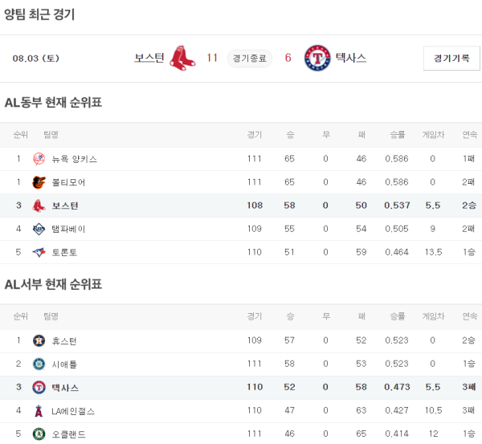Click the 탬파베이 team name
Image resolution: width=482 pixels, height=444 pixels.
69,229
